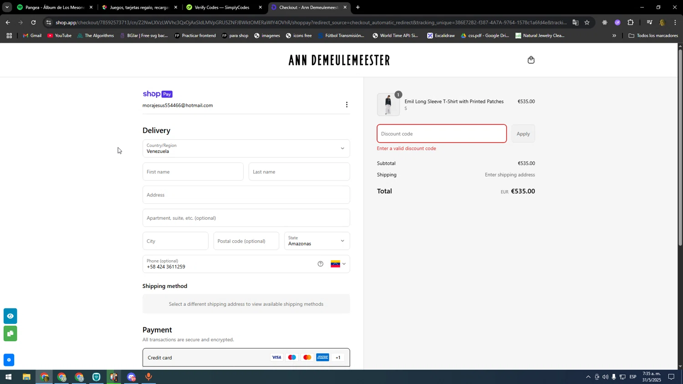Open the browser extensions puzzle icon
The image size is (683, 384).
tap(631, 22)
